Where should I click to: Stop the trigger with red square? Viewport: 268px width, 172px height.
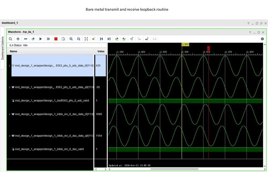click(56, 39)
